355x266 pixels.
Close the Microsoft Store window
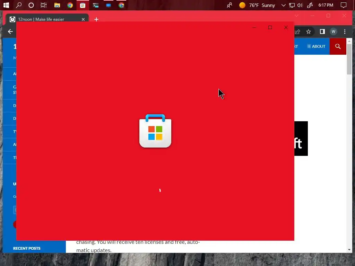(286, 28)
